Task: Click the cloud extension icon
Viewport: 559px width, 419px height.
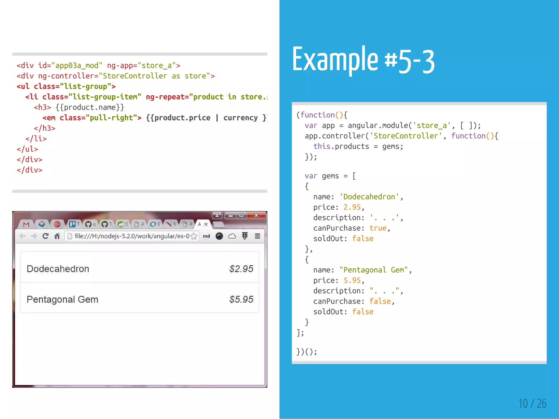Action: (232, 236)
